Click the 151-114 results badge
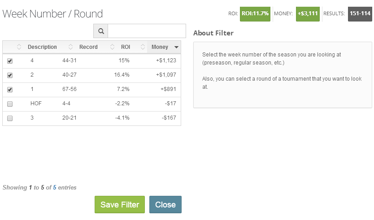This screenshot has width=374, height=220. coord(360,13)
